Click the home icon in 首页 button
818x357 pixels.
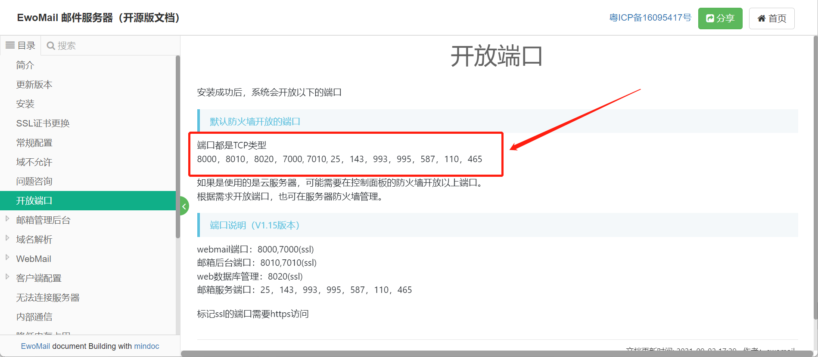762,18
